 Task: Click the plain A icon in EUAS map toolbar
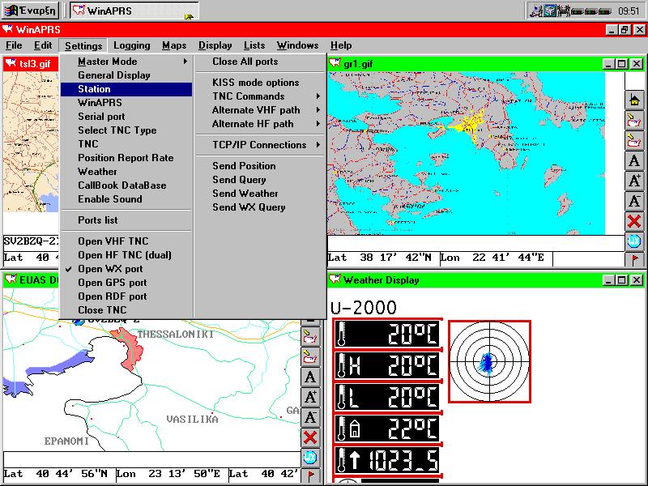click(x=310, y=377)
